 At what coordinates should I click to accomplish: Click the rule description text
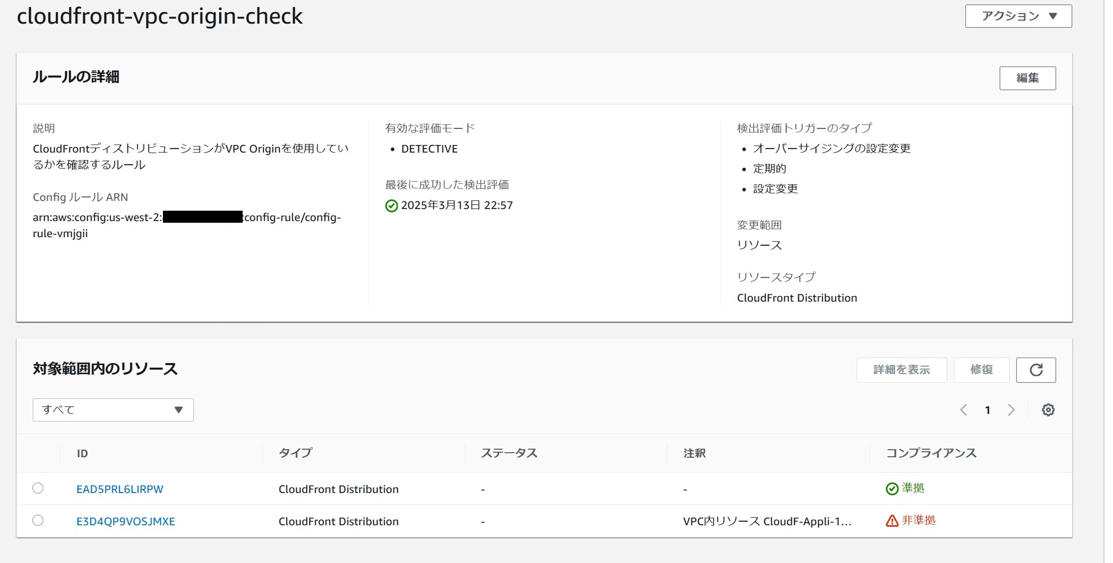click(190, 157)
